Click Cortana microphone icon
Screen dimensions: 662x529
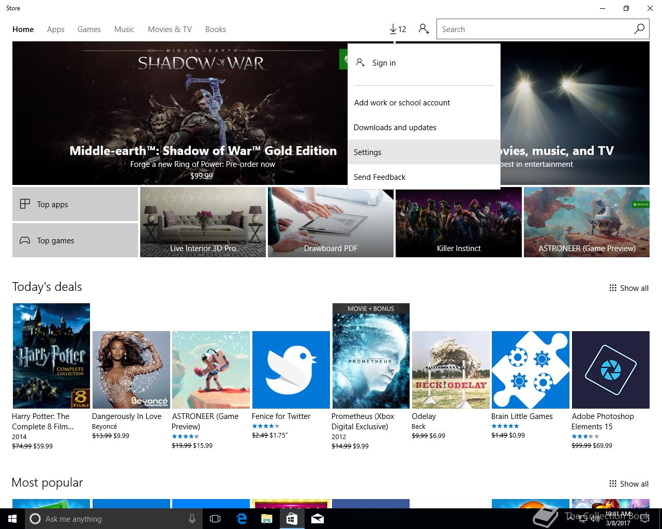192,519
